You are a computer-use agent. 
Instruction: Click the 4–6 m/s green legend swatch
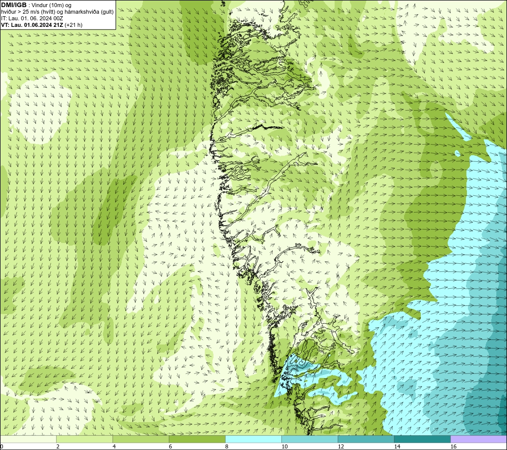[x=140, y=439]
